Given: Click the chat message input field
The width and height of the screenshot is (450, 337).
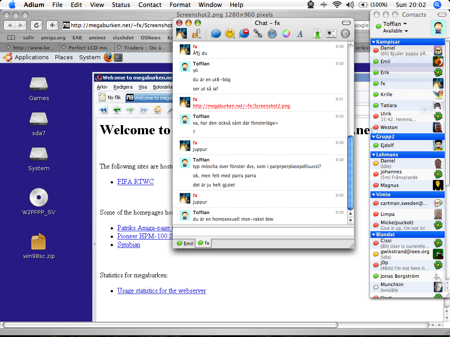Looking at the screenshot, I should coord(263,232).
